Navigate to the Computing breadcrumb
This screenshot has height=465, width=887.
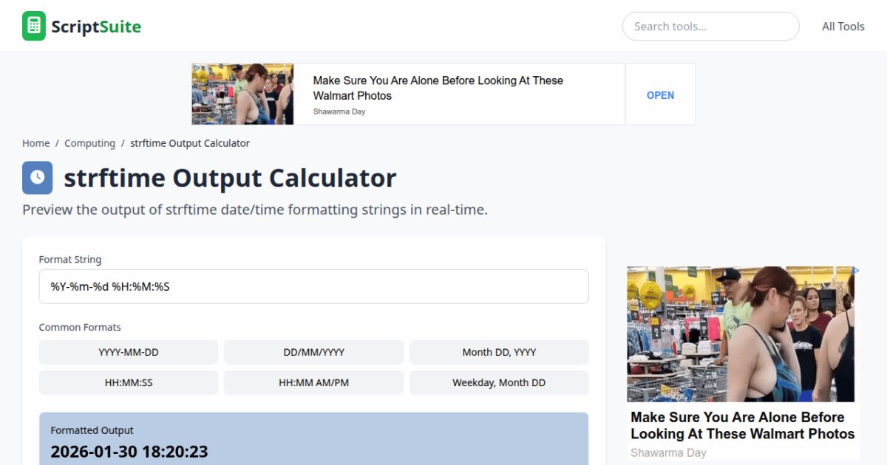(x=89, y=143)
